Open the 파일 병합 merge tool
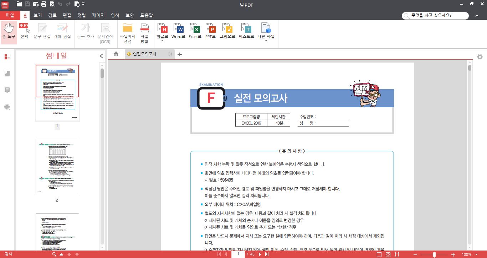The width and height of the screenshot is (487, 258). tap(144, 33)
